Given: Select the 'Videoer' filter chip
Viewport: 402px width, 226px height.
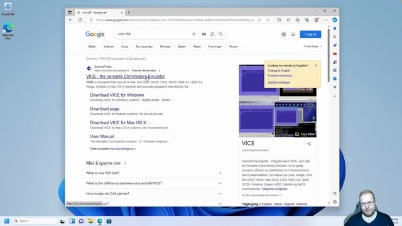Looking at the screenshot, I should tap(109, 46).
